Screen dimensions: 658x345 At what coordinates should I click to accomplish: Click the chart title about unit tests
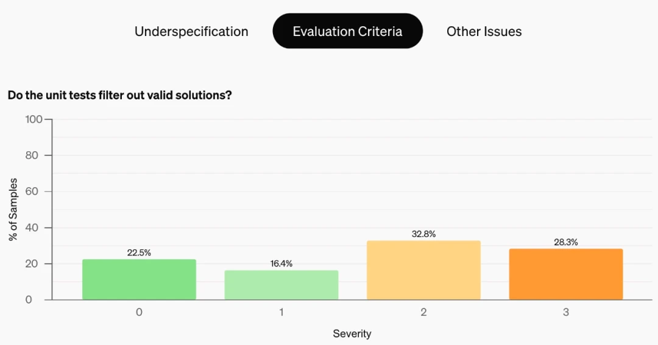point(119,95)
